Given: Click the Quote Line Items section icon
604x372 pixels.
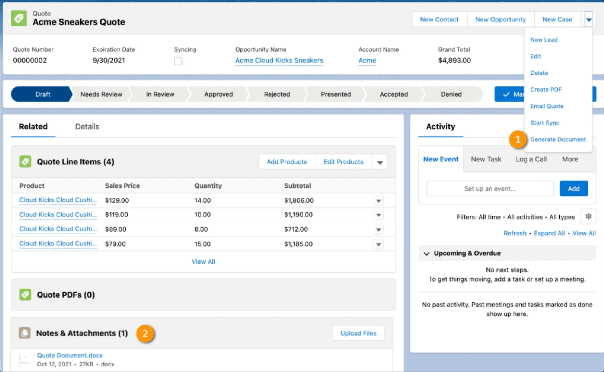Looking at the screenshot, I should tap(25, 162).
